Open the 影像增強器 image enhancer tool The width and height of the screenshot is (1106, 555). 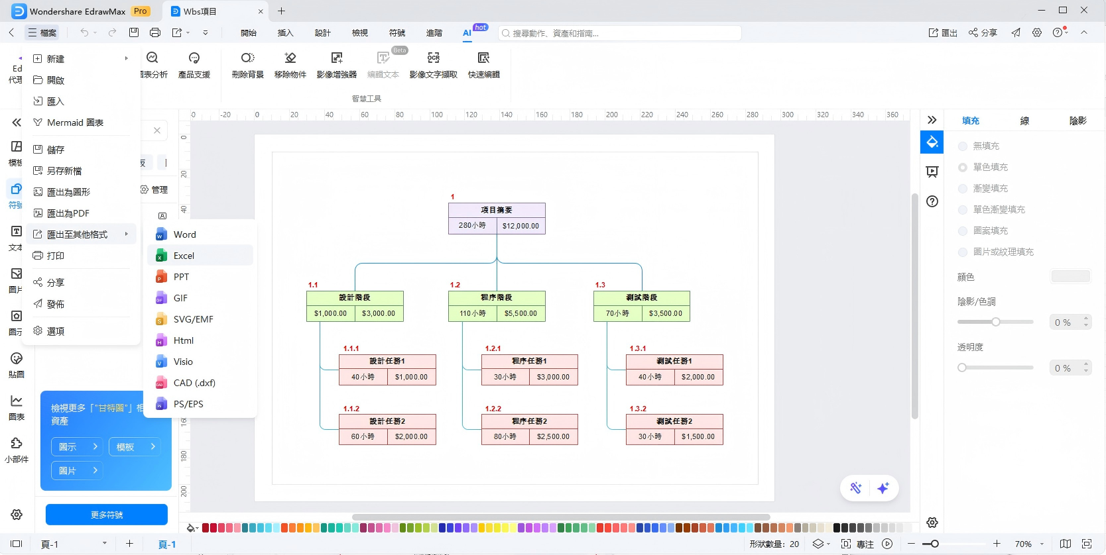[336, 65]
